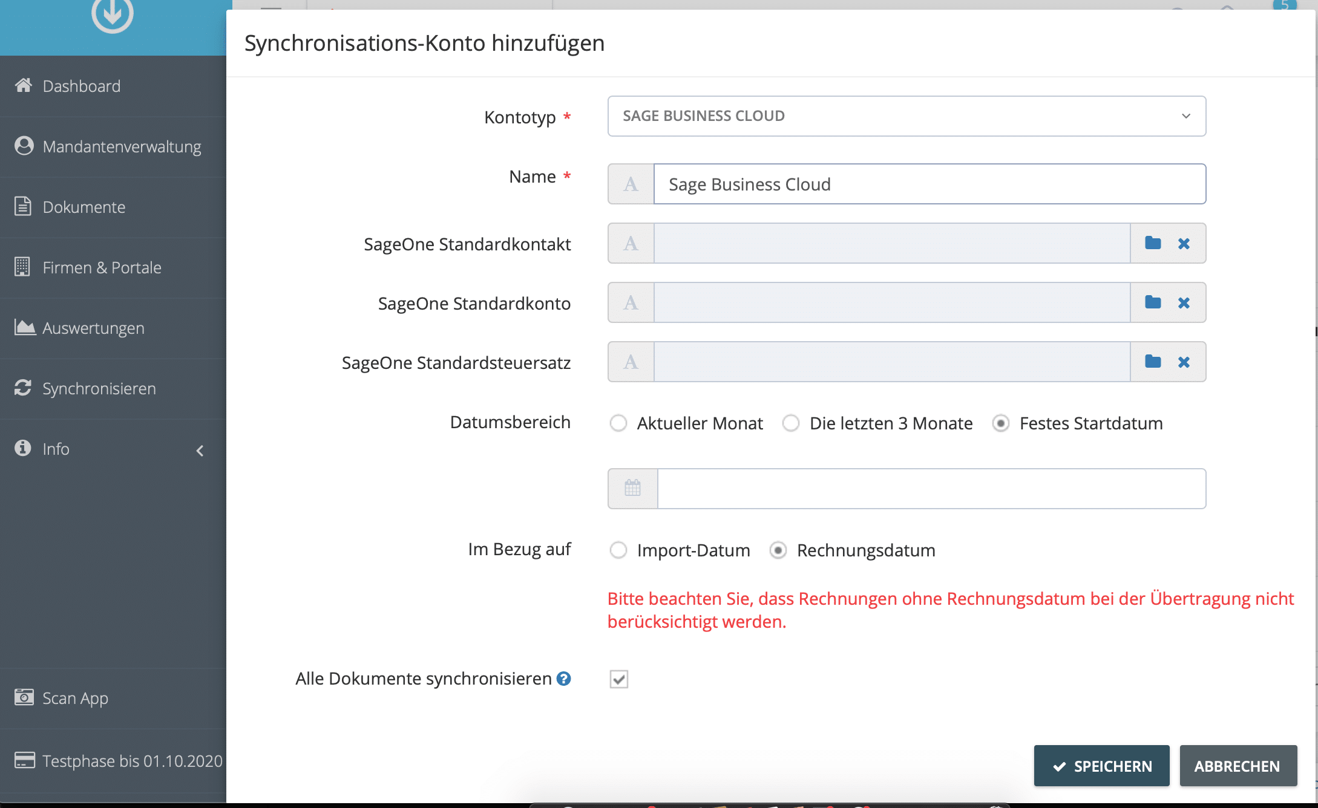
Task: Click the Firmen & Portale building icon
Action: click(x=22, y=266)
